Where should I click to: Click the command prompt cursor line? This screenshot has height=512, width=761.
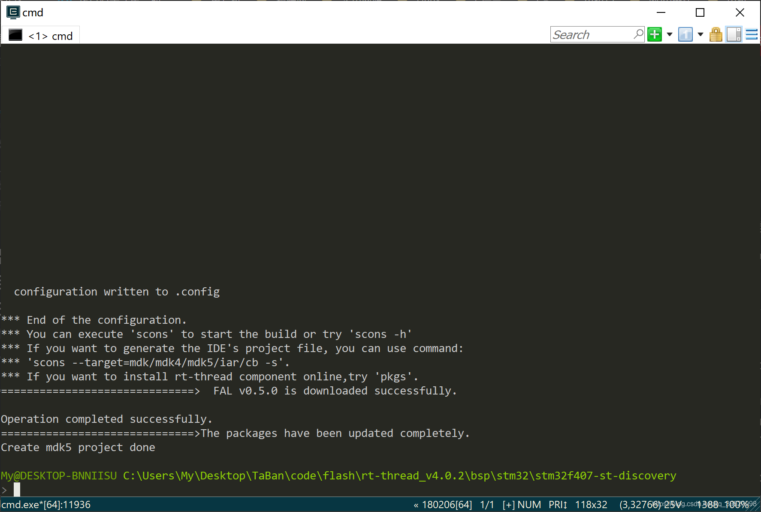pyautogui.click(x=11, y=489)
